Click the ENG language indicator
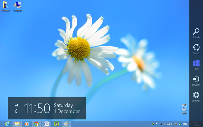203x127 pixels. coord(185,124)
